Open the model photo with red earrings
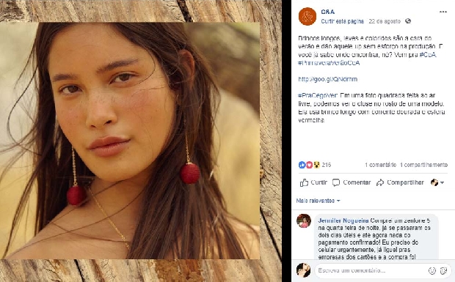Viewport: 455px width, 282px height. click(130, 141)
